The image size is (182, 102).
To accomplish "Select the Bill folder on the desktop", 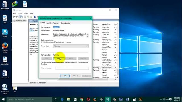I will coord(15,90).
